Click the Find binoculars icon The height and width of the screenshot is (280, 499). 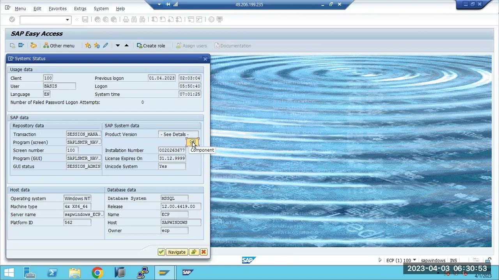134,19
